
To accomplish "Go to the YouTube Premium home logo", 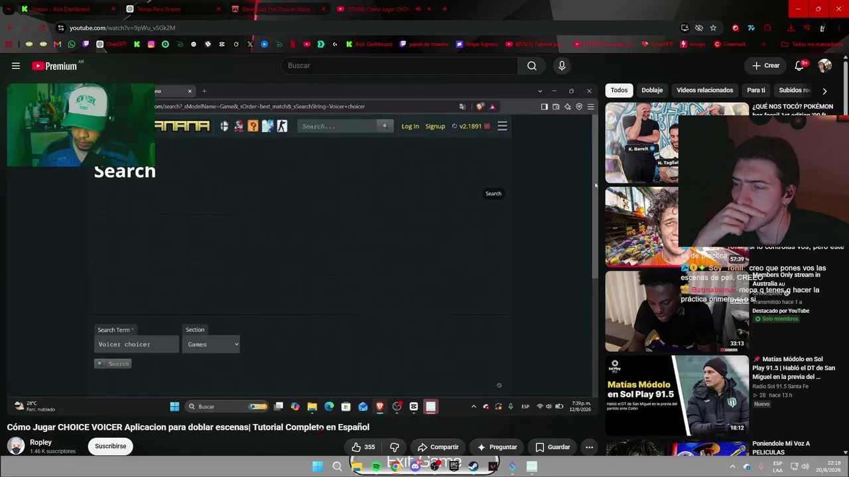I will click(54, 66).
